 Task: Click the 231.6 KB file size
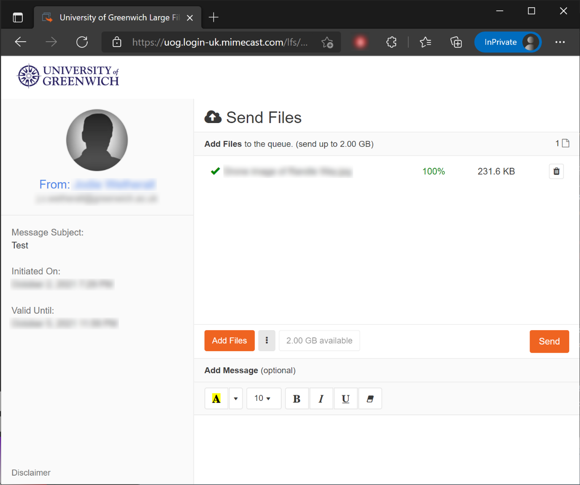(x=496, y=171)
